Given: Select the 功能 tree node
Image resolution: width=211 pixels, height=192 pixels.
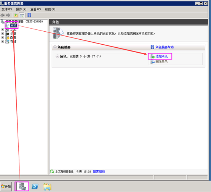Looking at the screenshot, I should 13,30.
